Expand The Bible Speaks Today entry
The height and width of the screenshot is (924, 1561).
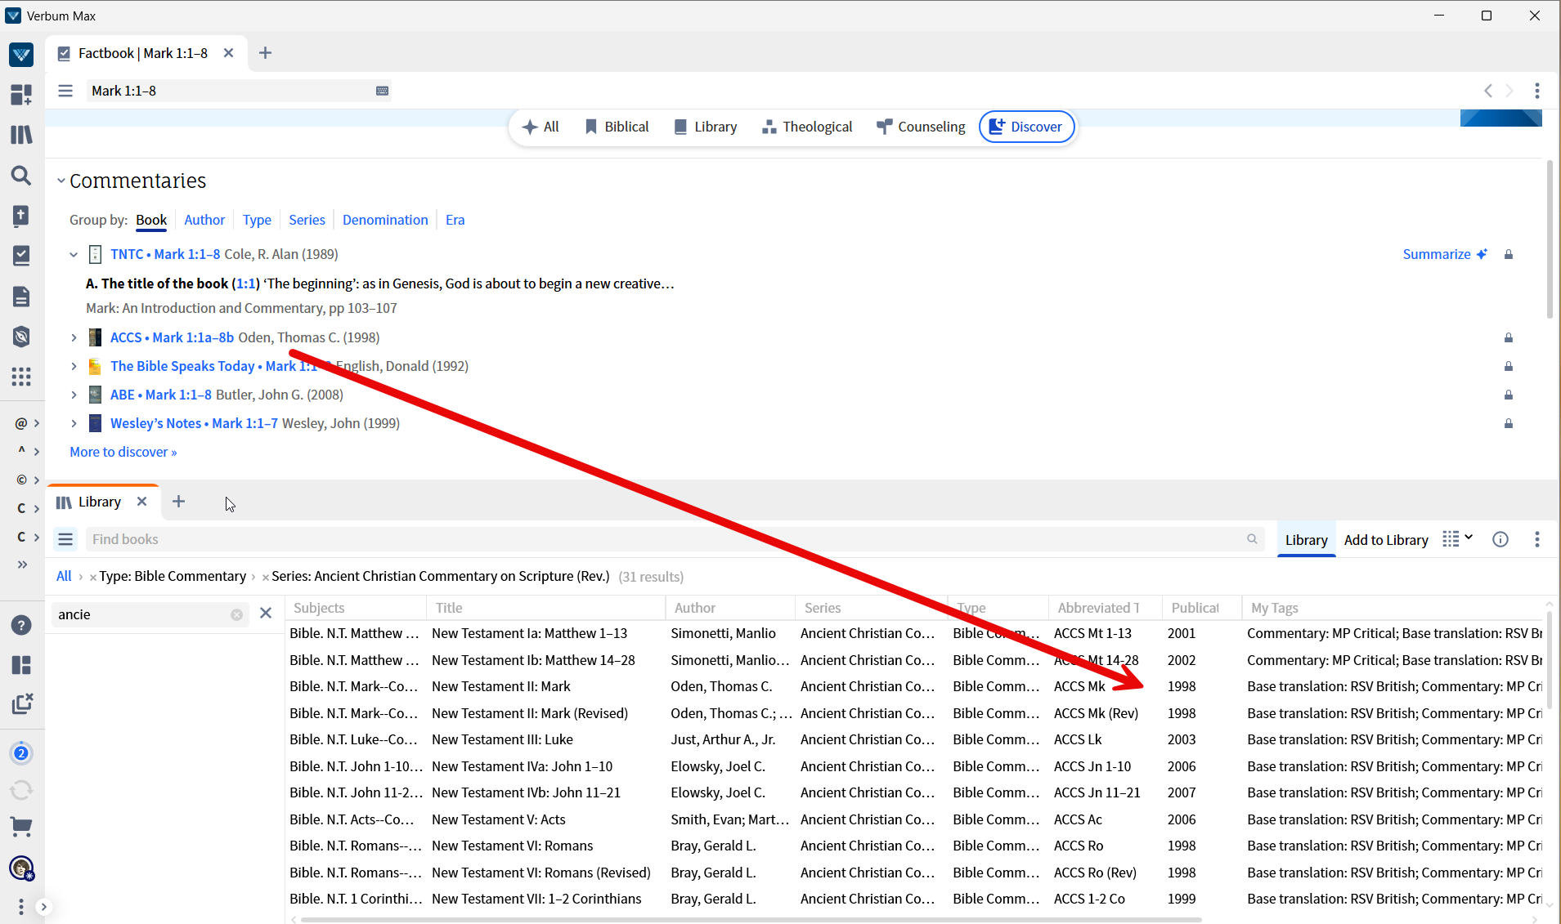tap(74, 366)
